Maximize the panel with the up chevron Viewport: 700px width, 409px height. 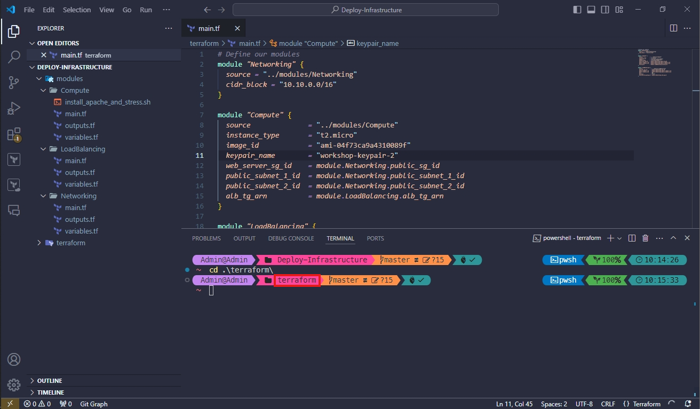tap(673, 238)
